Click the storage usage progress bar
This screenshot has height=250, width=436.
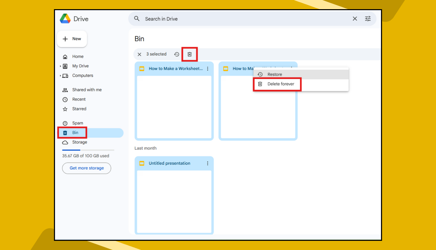(88, 150)
